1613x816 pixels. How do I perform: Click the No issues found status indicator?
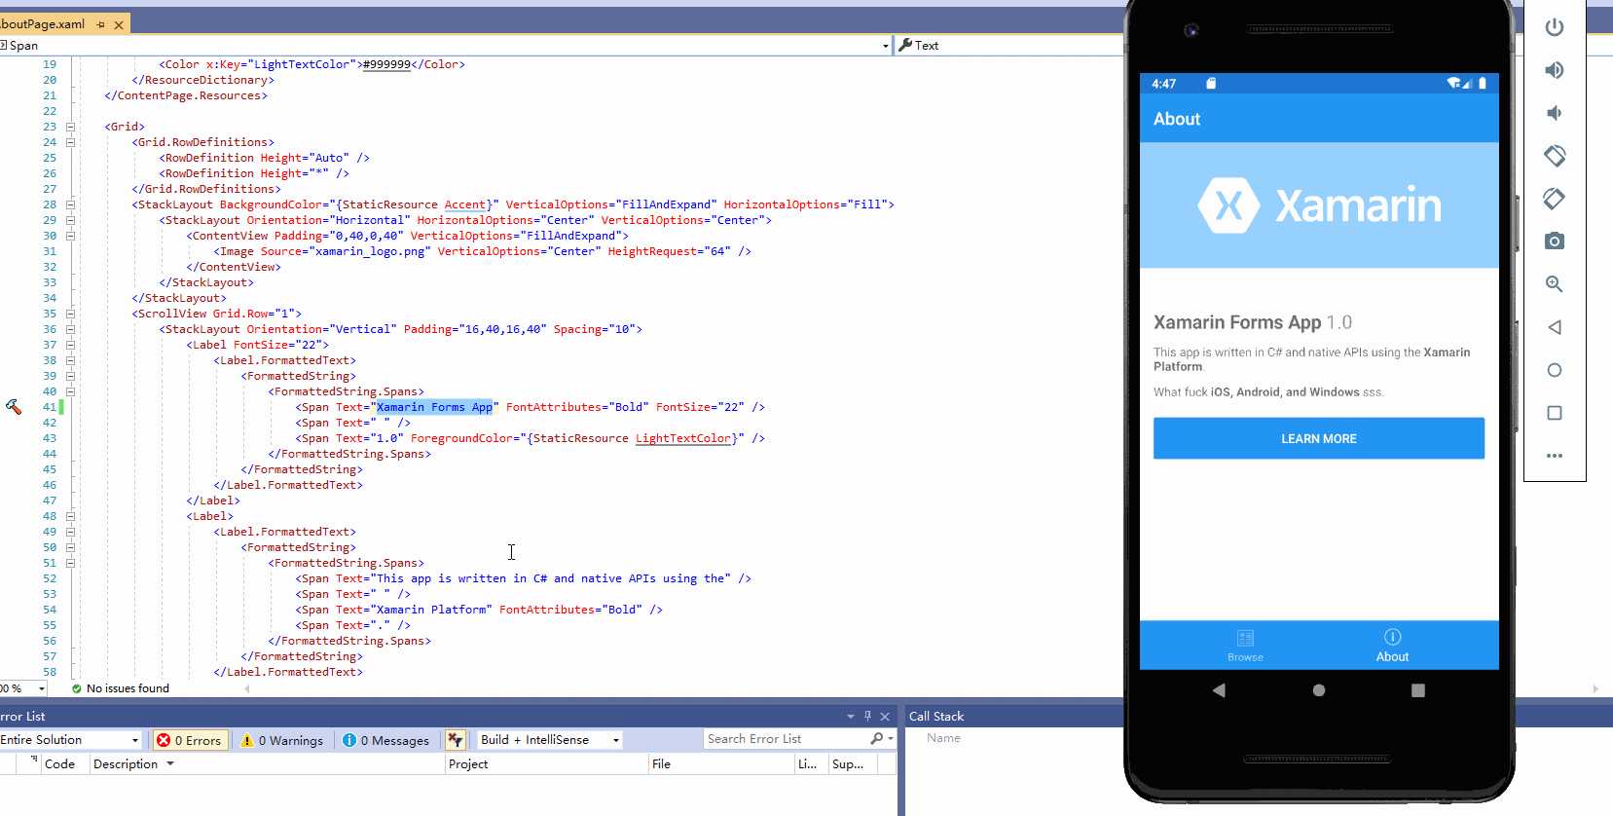point(120,688)
